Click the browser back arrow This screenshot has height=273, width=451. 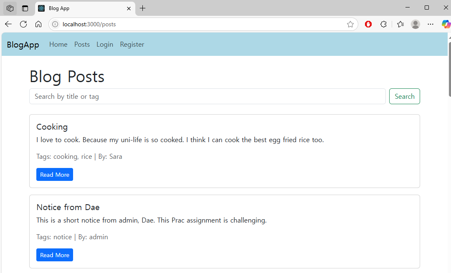coord(8,24)
